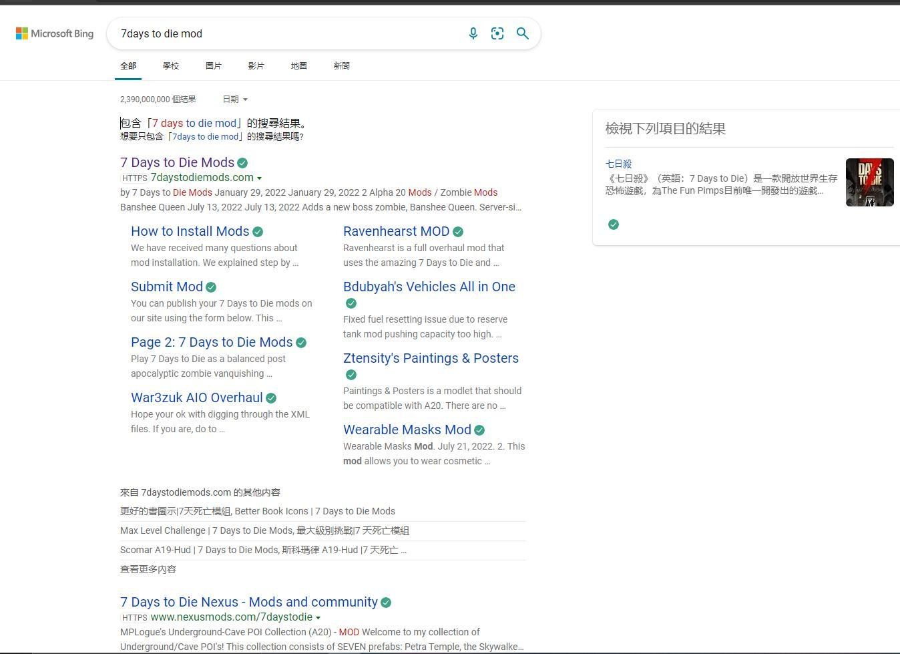Image resolution: width=900 pixels, height=654 pixels.
Task: Click verified badge beside Ravenhearst MOD
Action: tap(458, 232)
